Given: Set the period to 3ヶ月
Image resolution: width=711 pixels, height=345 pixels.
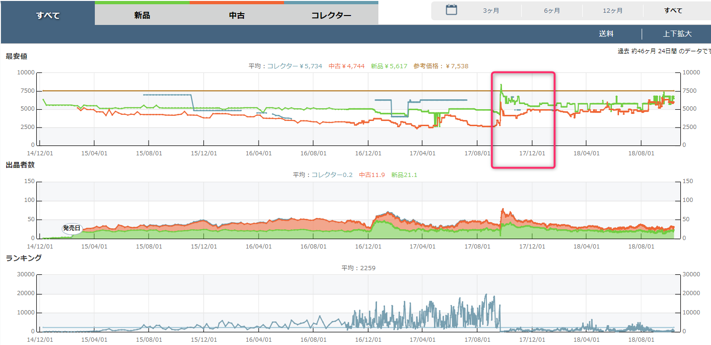Looking at the screenshot, I should coord(491,10).
